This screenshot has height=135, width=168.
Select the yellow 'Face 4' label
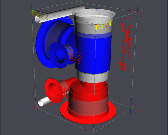[x=104, y=25]
